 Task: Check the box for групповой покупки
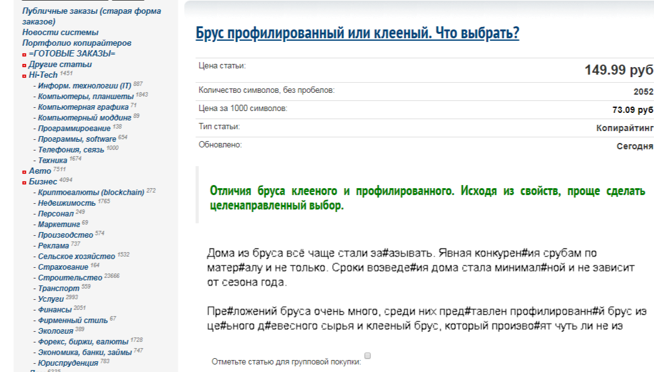(368, 355)
